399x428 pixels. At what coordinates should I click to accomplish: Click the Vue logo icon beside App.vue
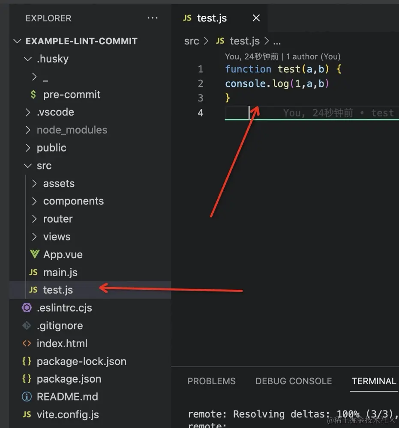tap(34, 254)
